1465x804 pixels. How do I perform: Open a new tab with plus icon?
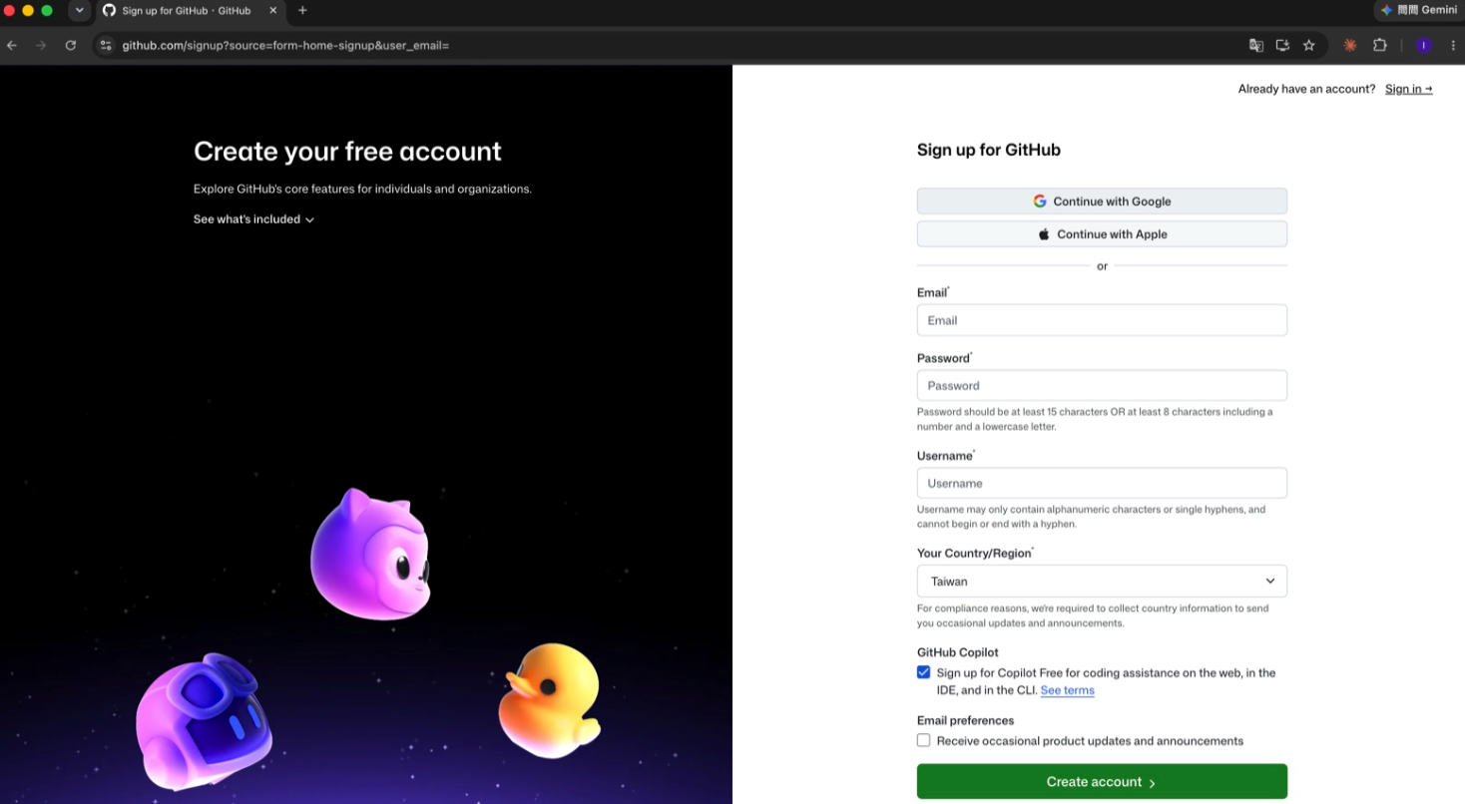(x=302, y=10)
